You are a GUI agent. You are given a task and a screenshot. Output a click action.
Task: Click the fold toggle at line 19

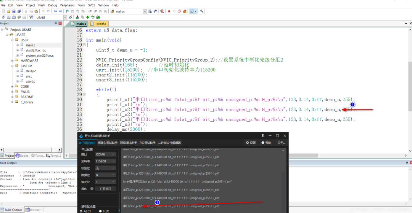[x=84, y=45]
